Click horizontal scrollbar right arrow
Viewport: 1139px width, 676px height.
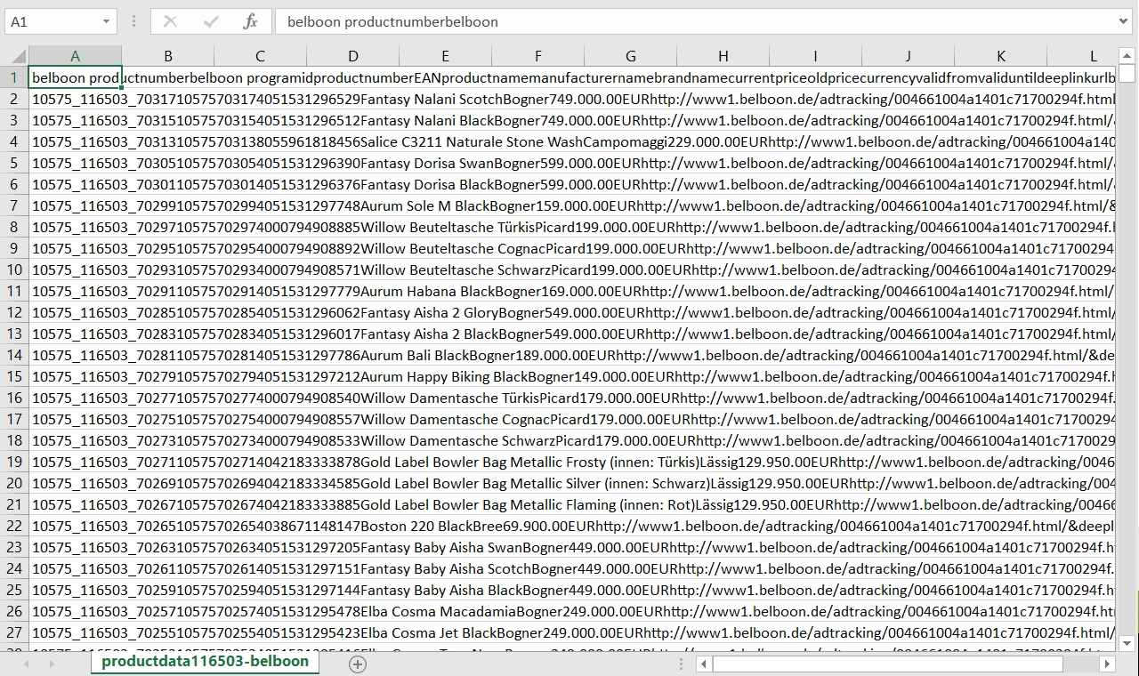(1107, 664)
